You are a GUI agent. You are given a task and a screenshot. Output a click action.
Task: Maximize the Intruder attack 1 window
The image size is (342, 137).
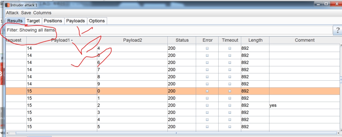click(326, 4)
